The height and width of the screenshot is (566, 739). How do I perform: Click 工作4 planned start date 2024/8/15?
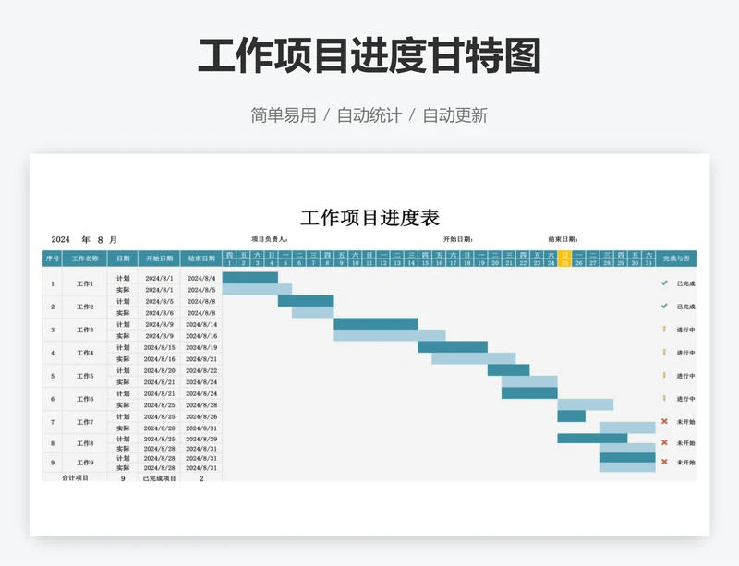pyautogui.click(x=159, y=347)
